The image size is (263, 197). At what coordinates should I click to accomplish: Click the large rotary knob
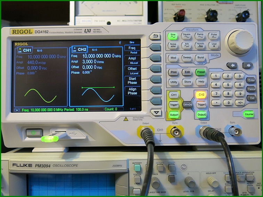pyautogui.click(x=240, y=42)
